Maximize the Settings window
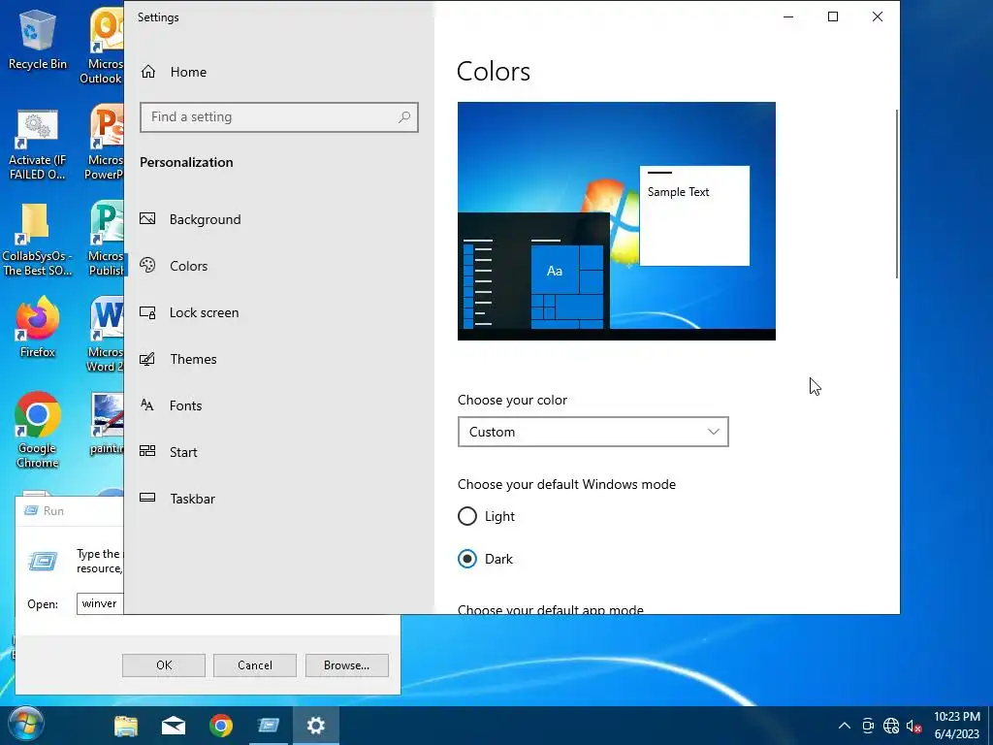 click(x=833, y=17)
